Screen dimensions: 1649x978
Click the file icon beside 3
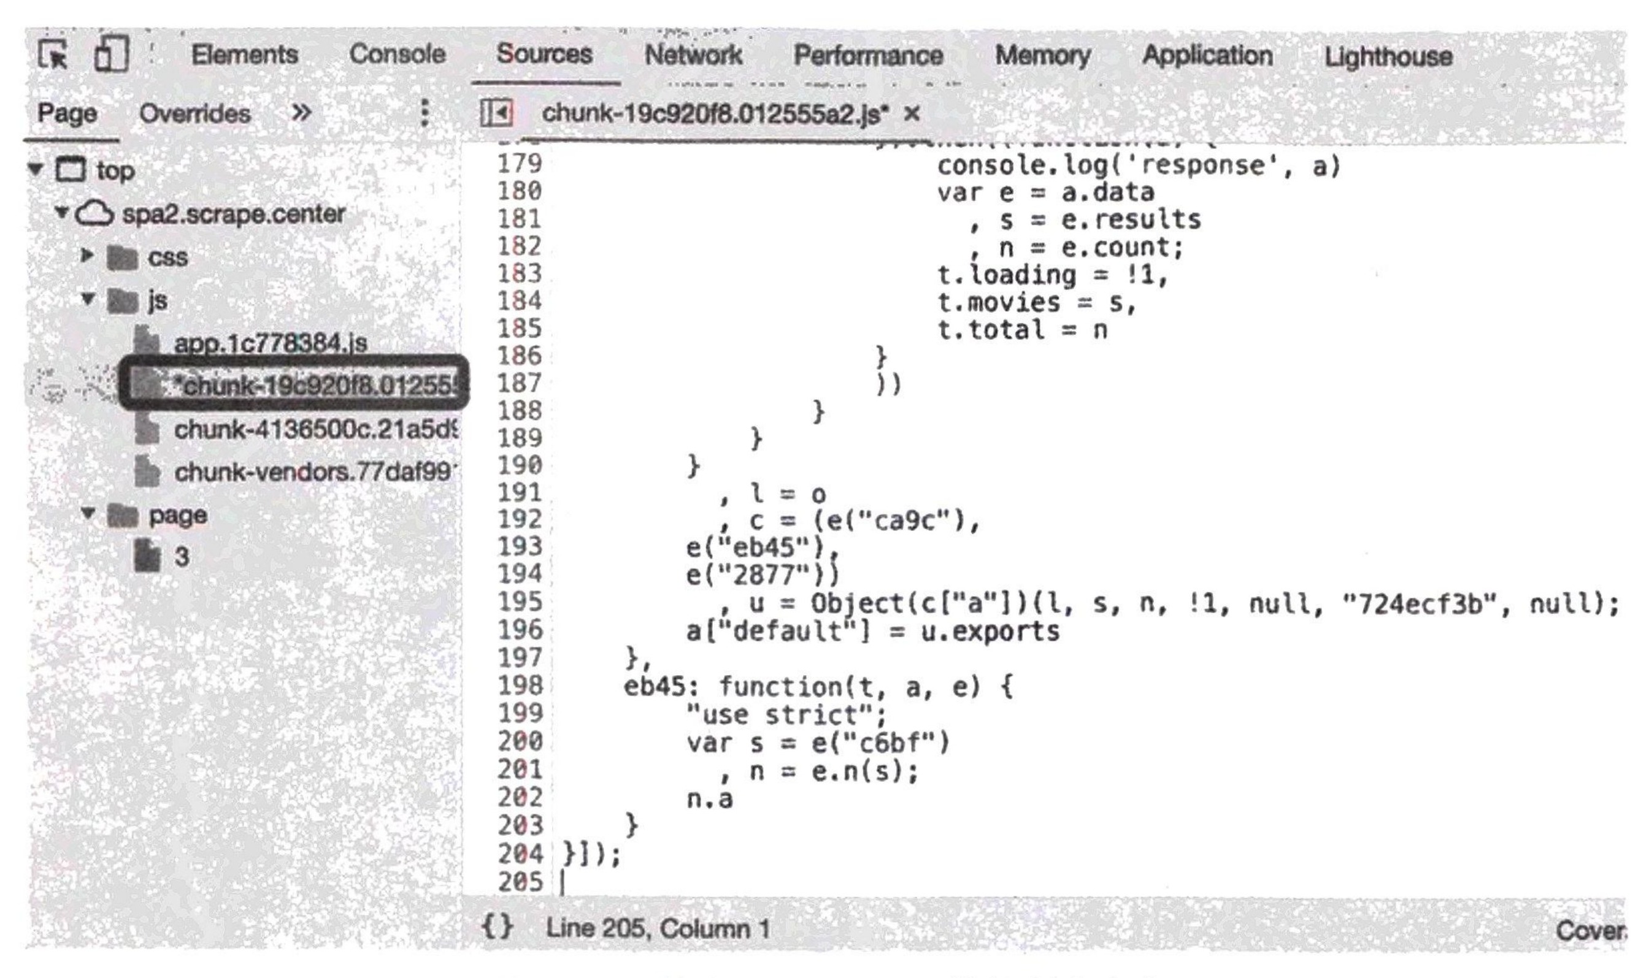pyautogui.click(x=147, y=556)
